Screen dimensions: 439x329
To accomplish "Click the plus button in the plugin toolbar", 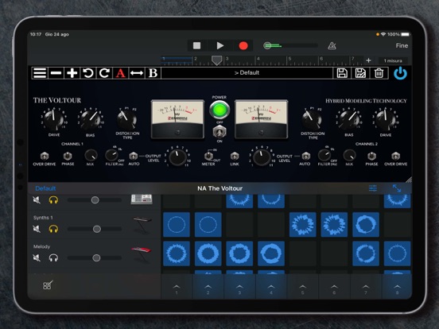I will coord(72,73).
